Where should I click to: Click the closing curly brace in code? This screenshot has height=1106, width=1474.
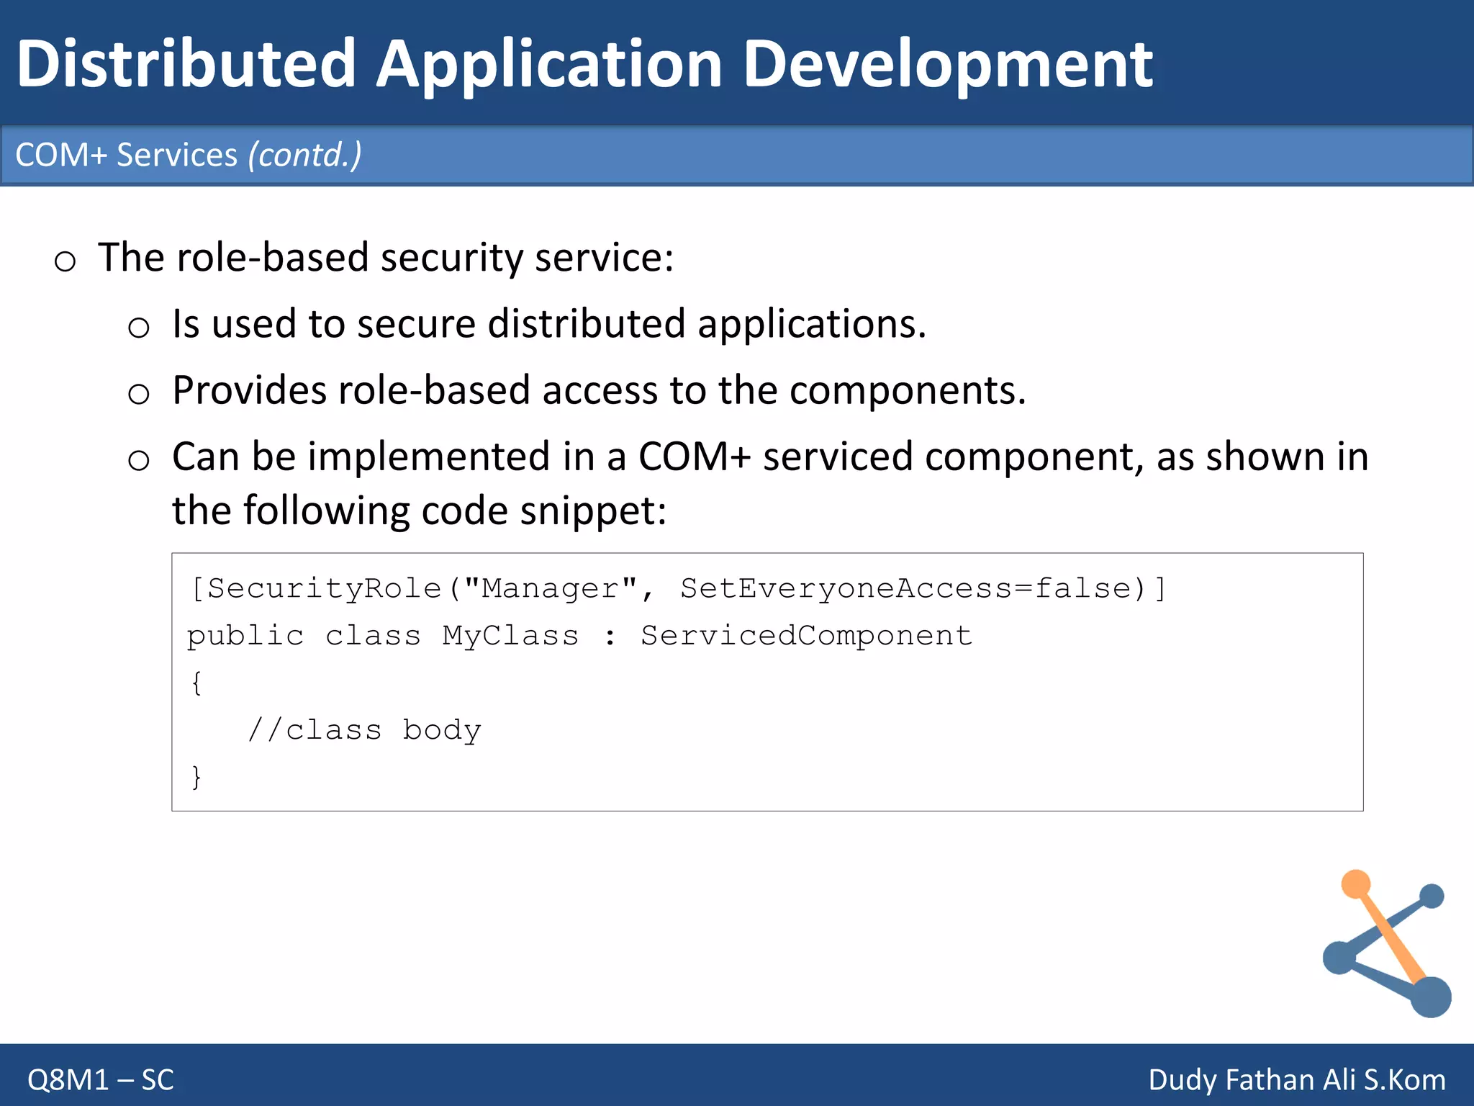(196, 777)
